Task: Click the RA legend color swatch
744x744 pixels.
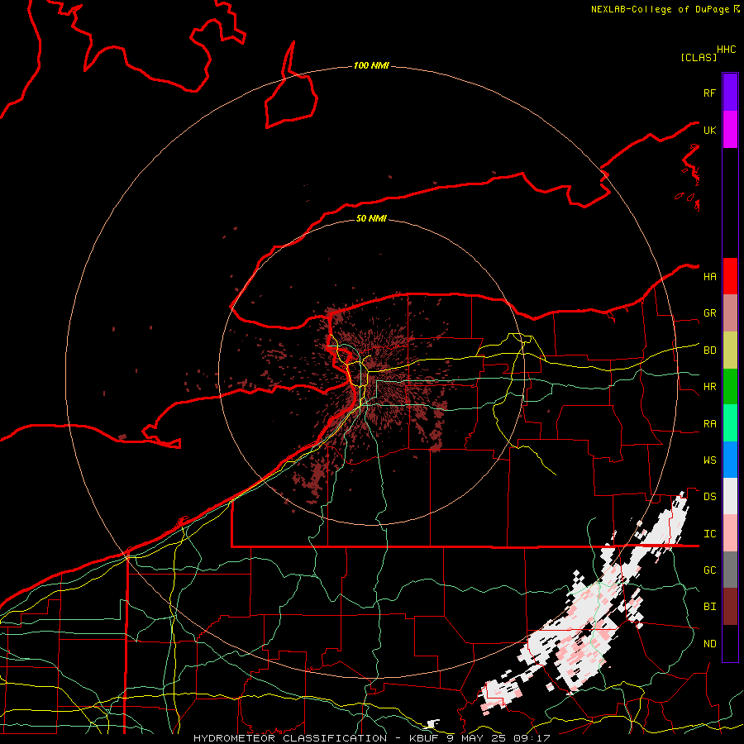Action: click(730, 423)
